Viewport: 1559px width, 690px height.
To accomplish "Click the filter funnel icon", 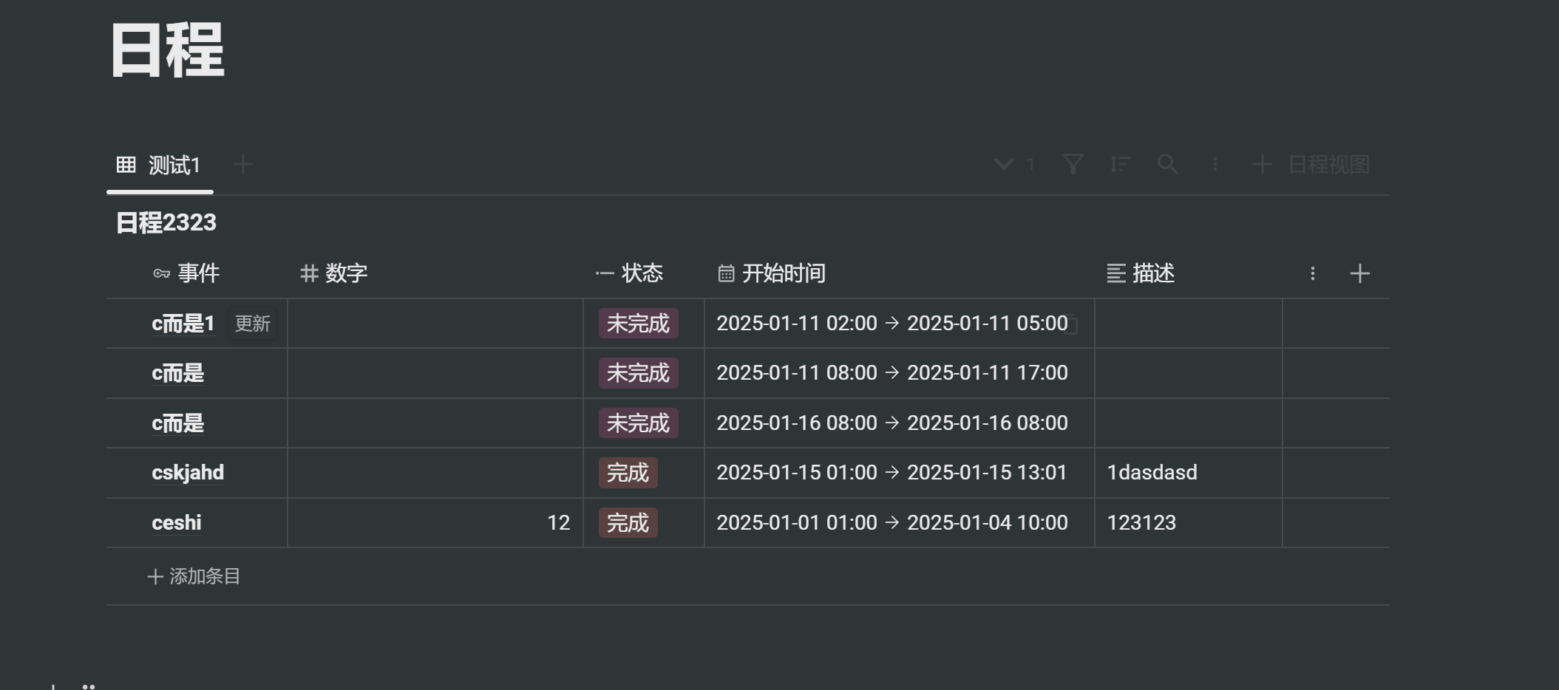I will [1073, 164].
